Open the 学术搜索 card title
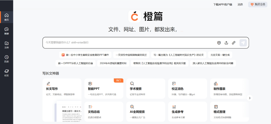This screenshot has width=271, height=124. click(x=136, y=89)
